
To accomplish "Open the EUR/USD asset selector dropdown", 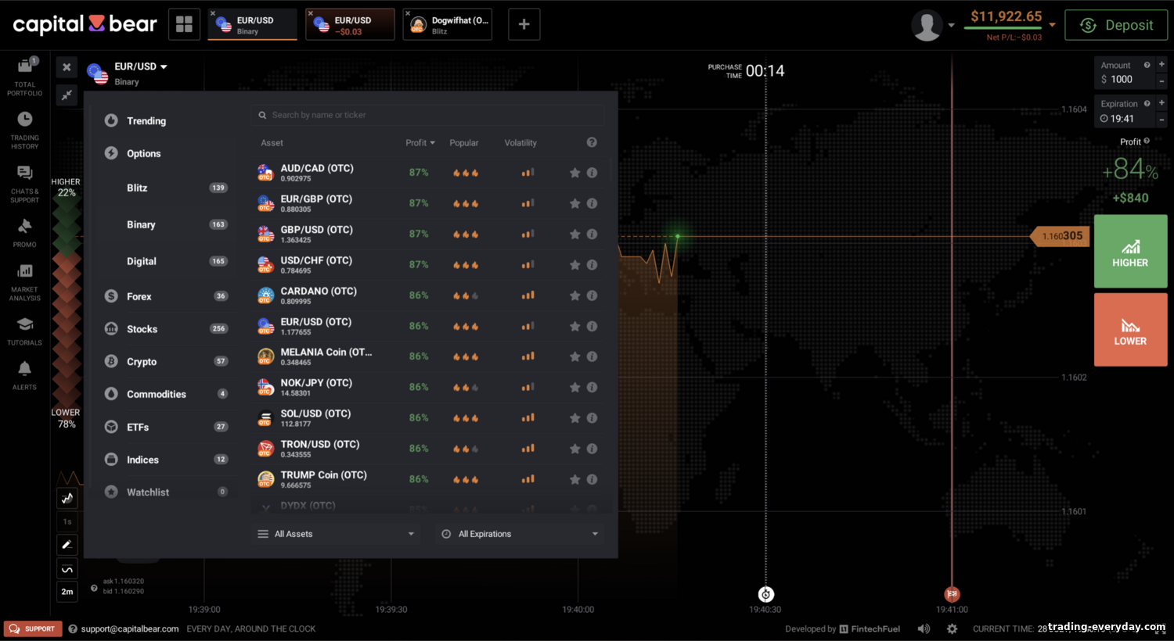I will [x=141, y=67].
